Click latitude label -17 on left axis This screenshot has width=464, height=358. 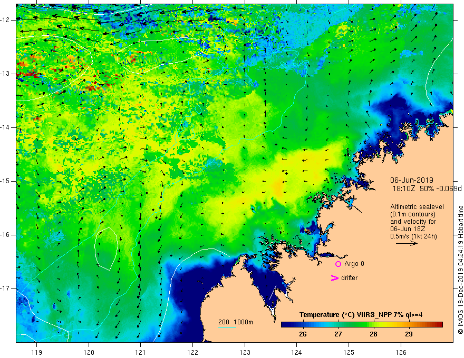tap(5, 289)
